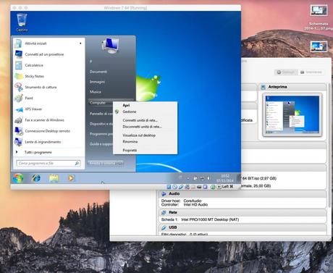Viewport: 333px width, 273px height.
Task: Click the Cerca programmi e file search field
Action: pos(49,164)
